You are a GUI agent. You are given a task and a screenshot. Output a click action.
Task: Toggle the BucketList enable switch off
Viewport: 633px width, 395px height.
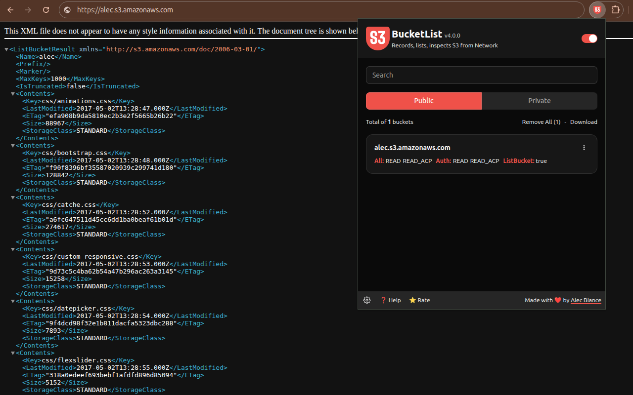coord(589,39)
